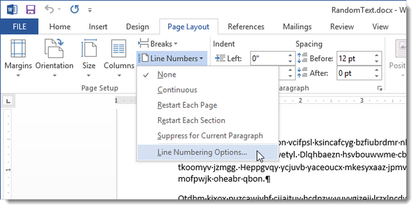Click the Spacing After value field
Image resolution: width=416 pixels, height=209 pixels.
click(355, 73)
